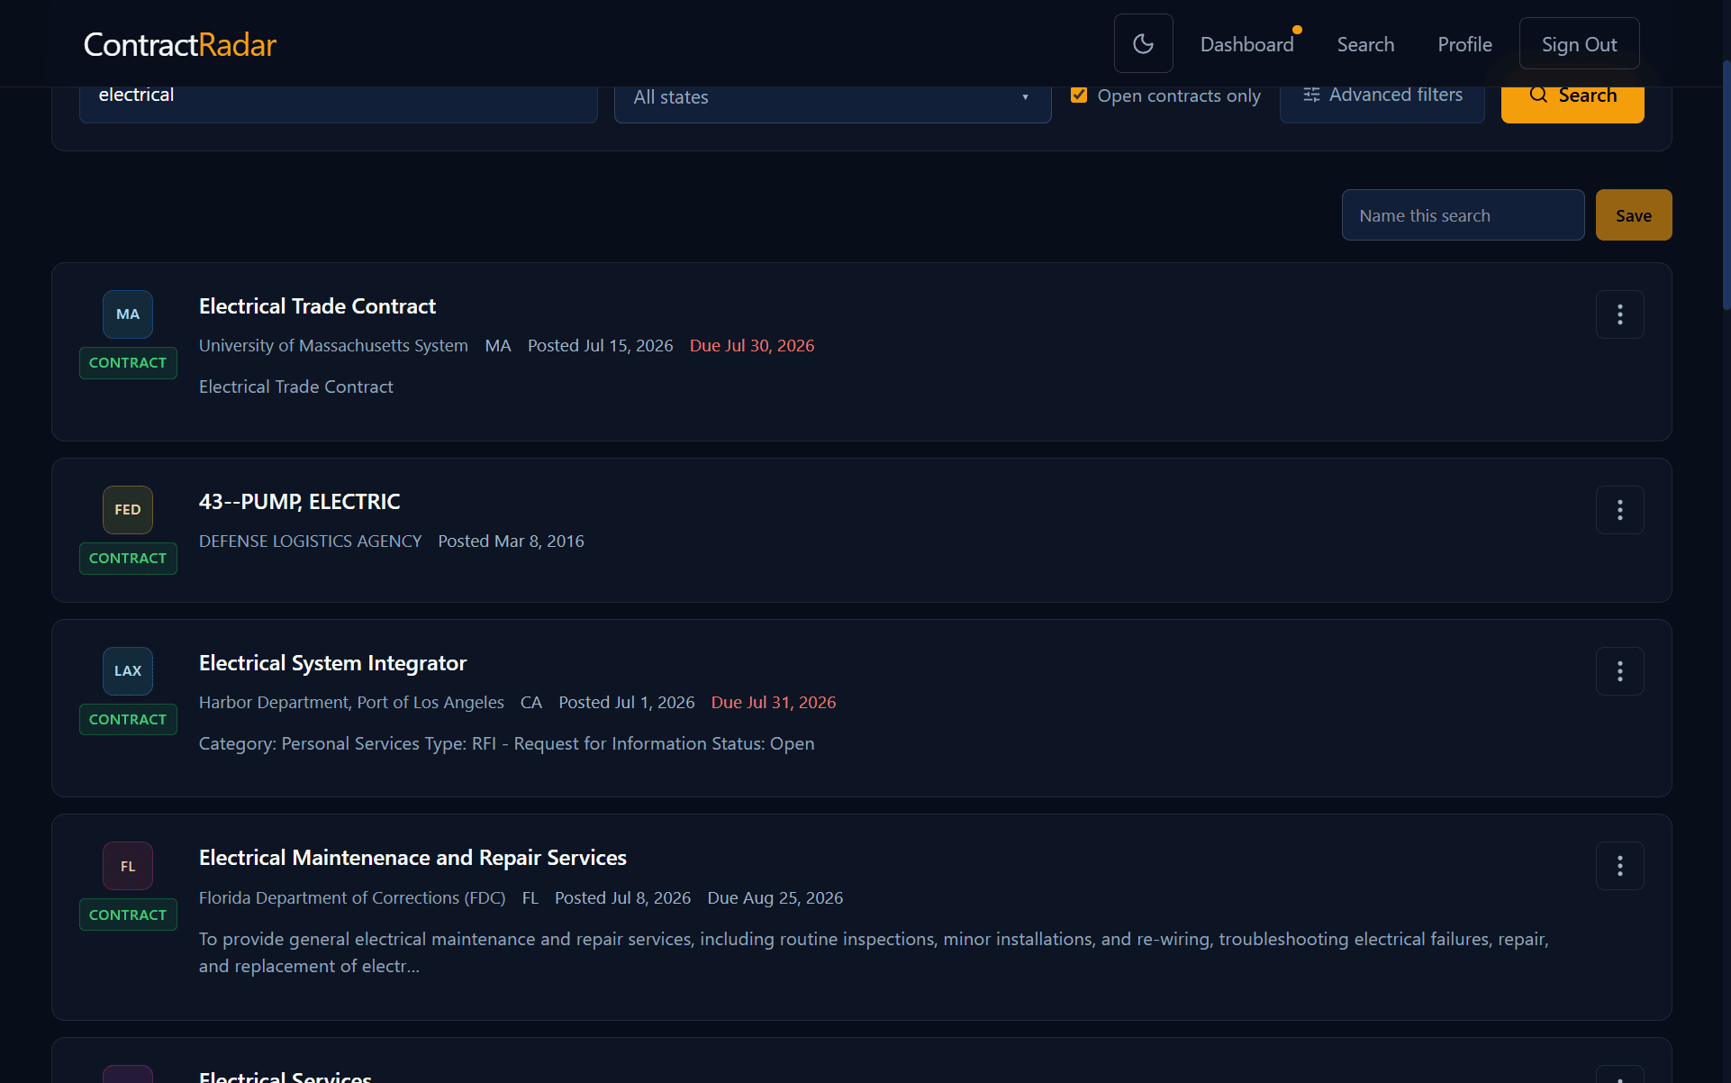This screenshot has height=1083, width=1731.
Task: Open options menu for Electrical Trade Contract
Action: [x=1619, y=314]
